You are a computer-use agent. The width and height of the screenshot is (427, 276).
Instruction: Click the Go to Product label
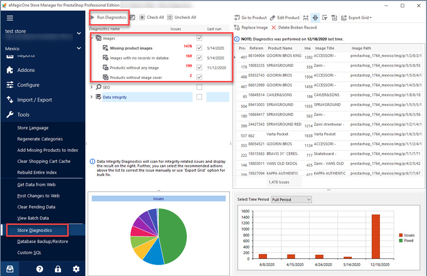[254, 18]
